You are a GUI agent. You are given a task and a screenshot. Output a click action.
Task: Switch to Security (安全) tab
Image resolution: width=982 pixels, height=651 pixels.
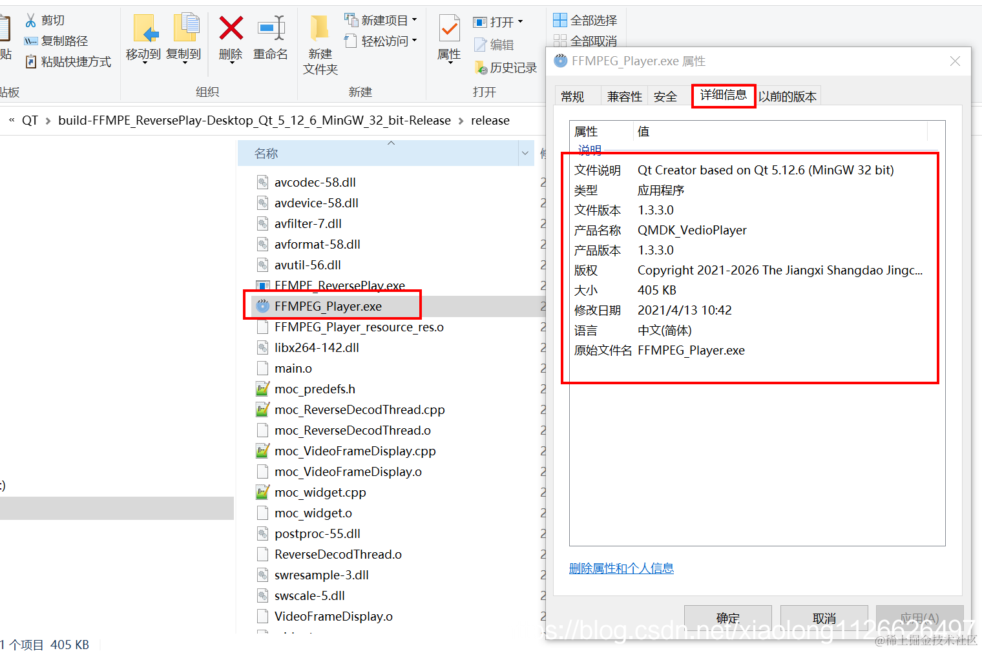coord(665,96)
